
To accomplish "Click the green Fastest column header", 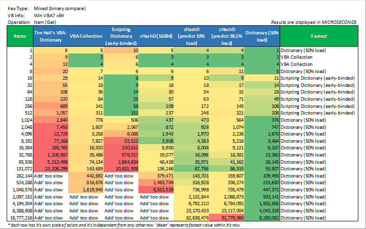I will click(x=318, y=36).
